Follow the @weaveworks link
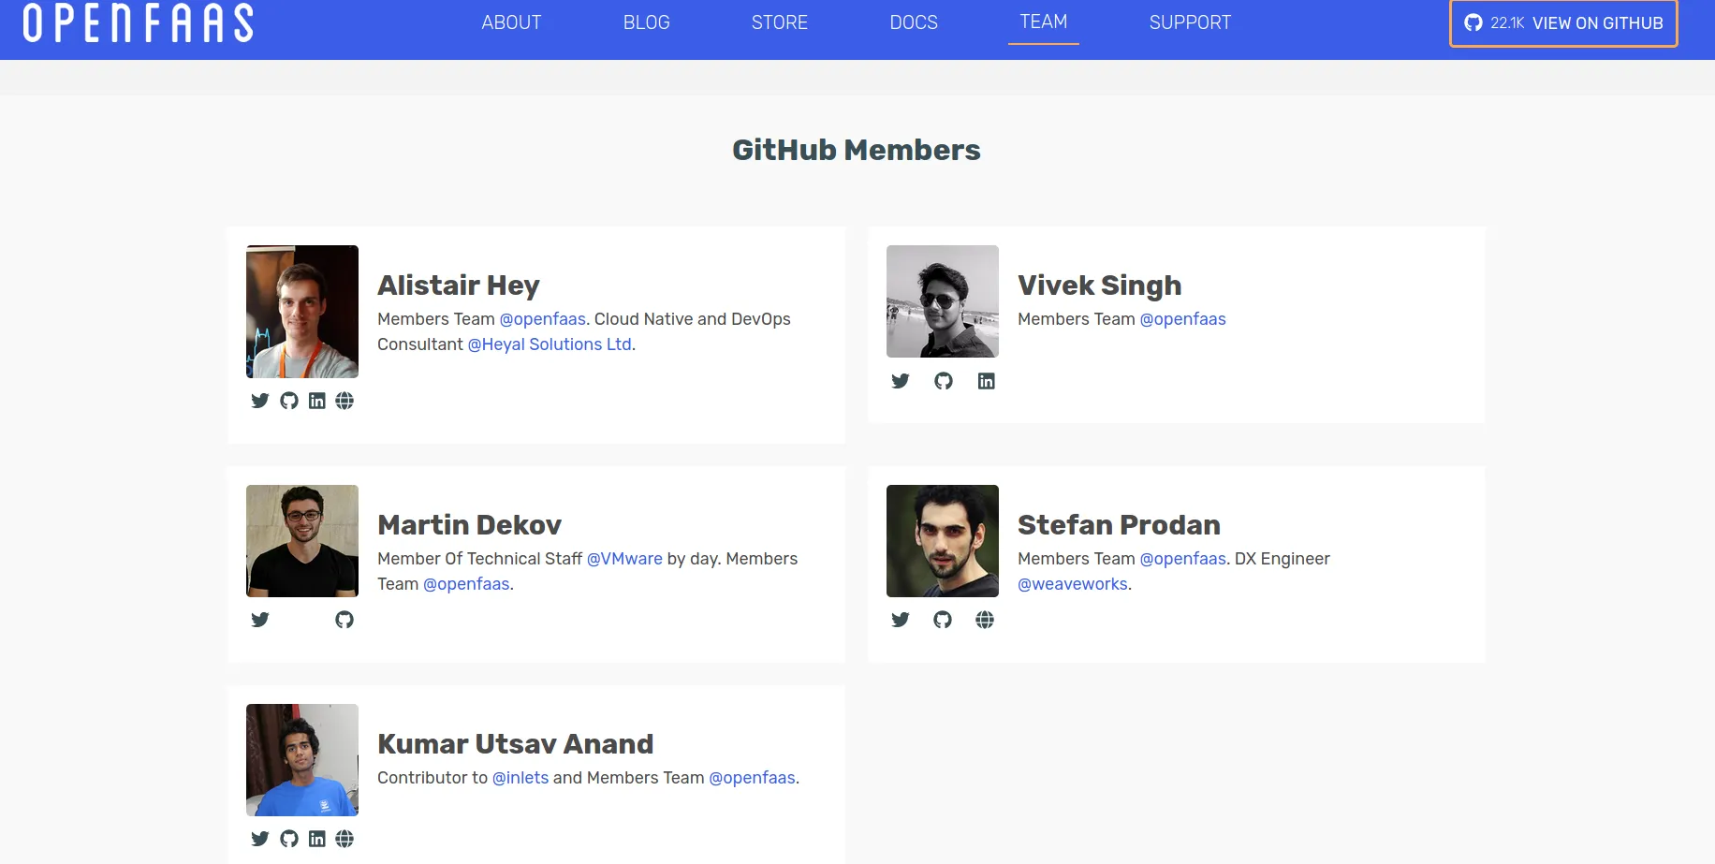Screen dimensions: 1715x864 point(1073,584)
